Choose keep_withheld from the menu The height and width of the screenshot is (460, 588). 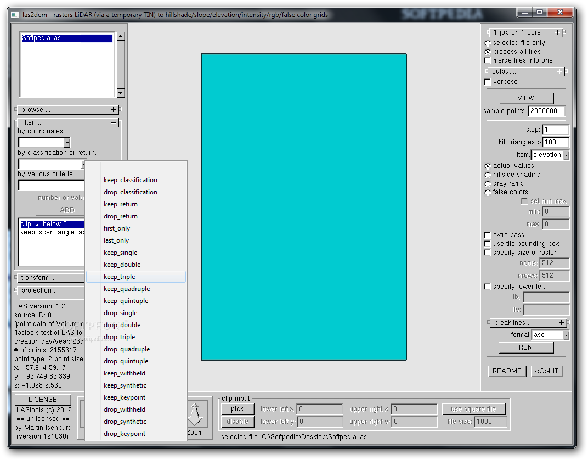[x=136, y=373]
